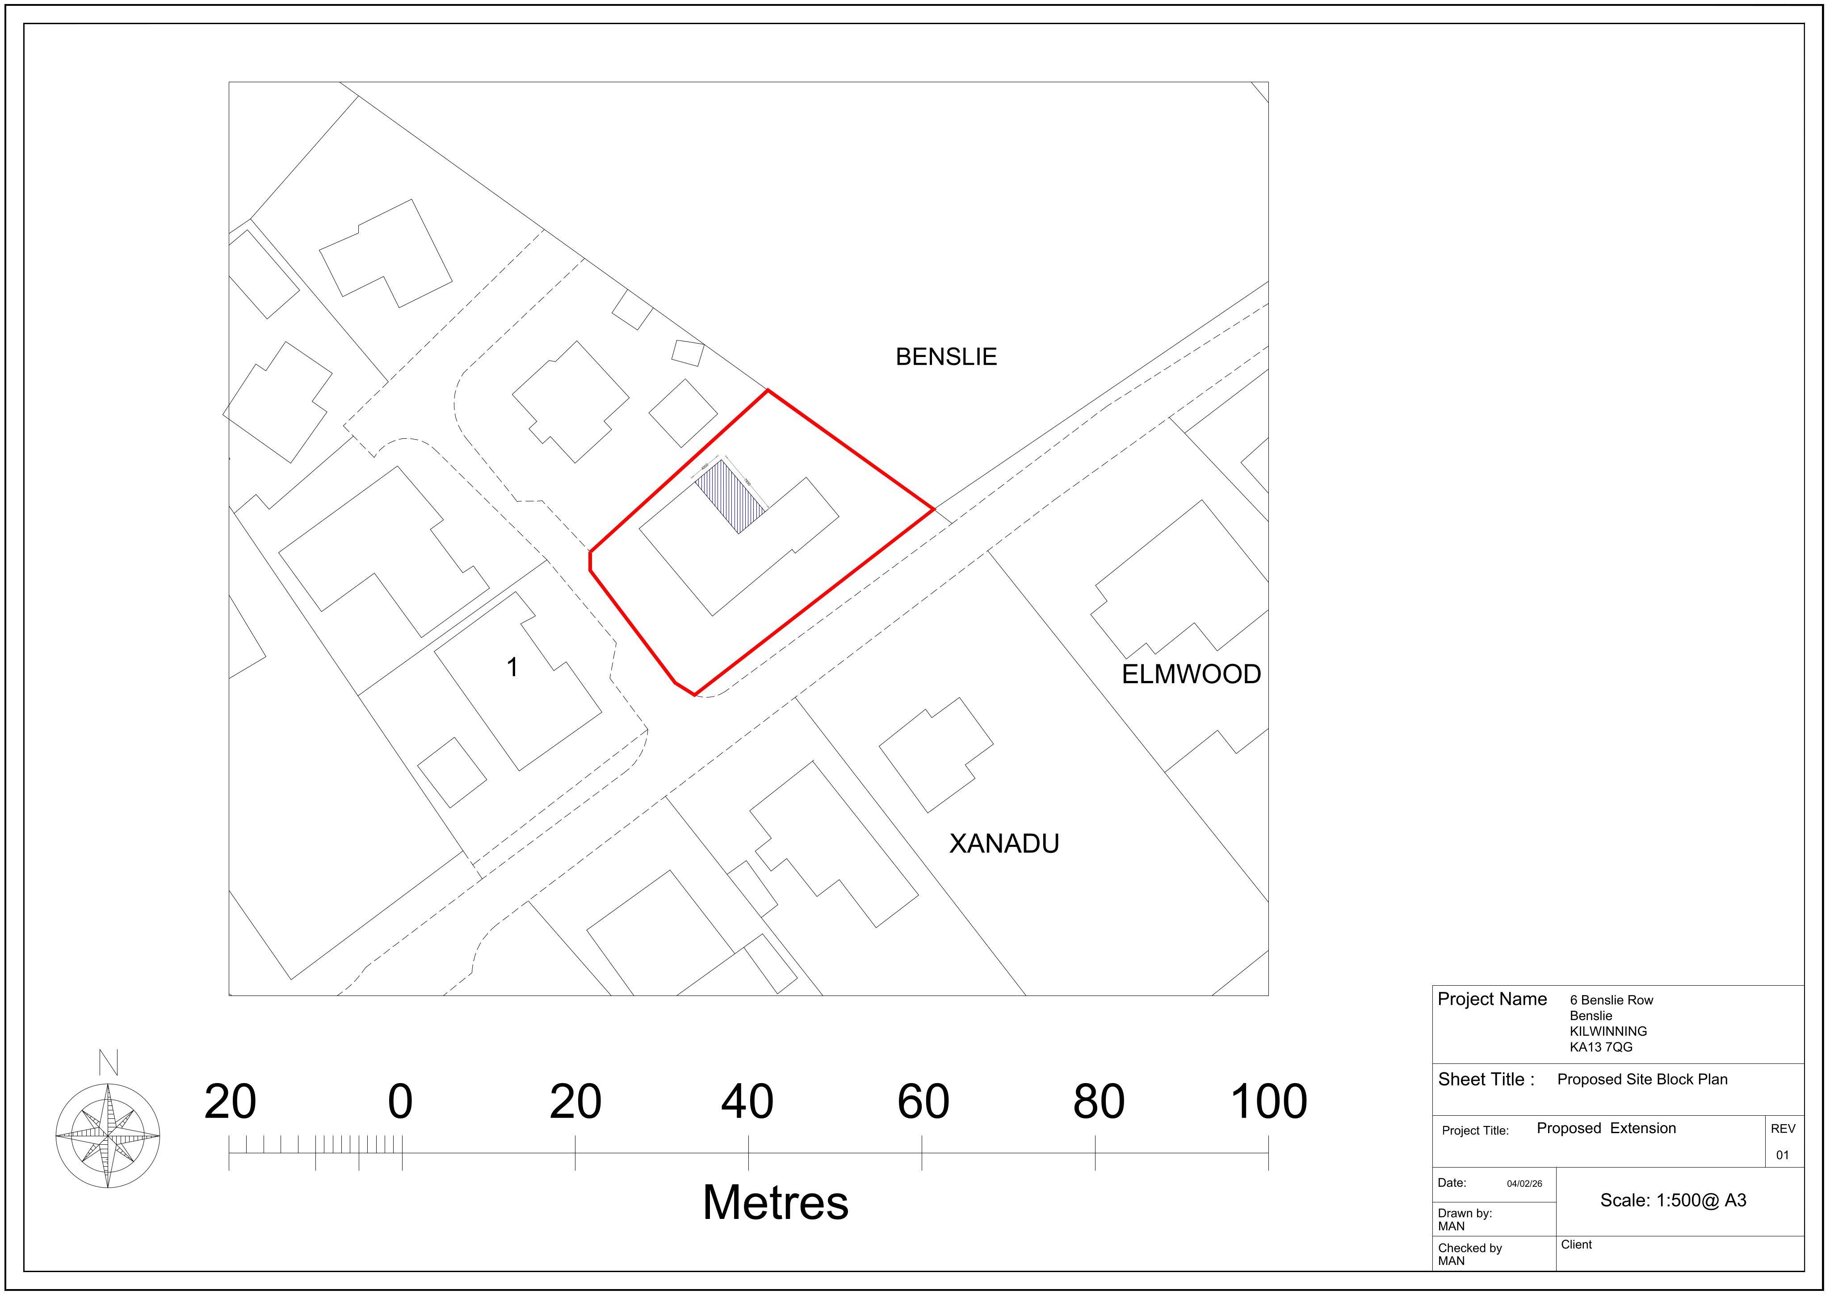Click the Checked by label

pyautogui.click(x=1470, y=1248)
